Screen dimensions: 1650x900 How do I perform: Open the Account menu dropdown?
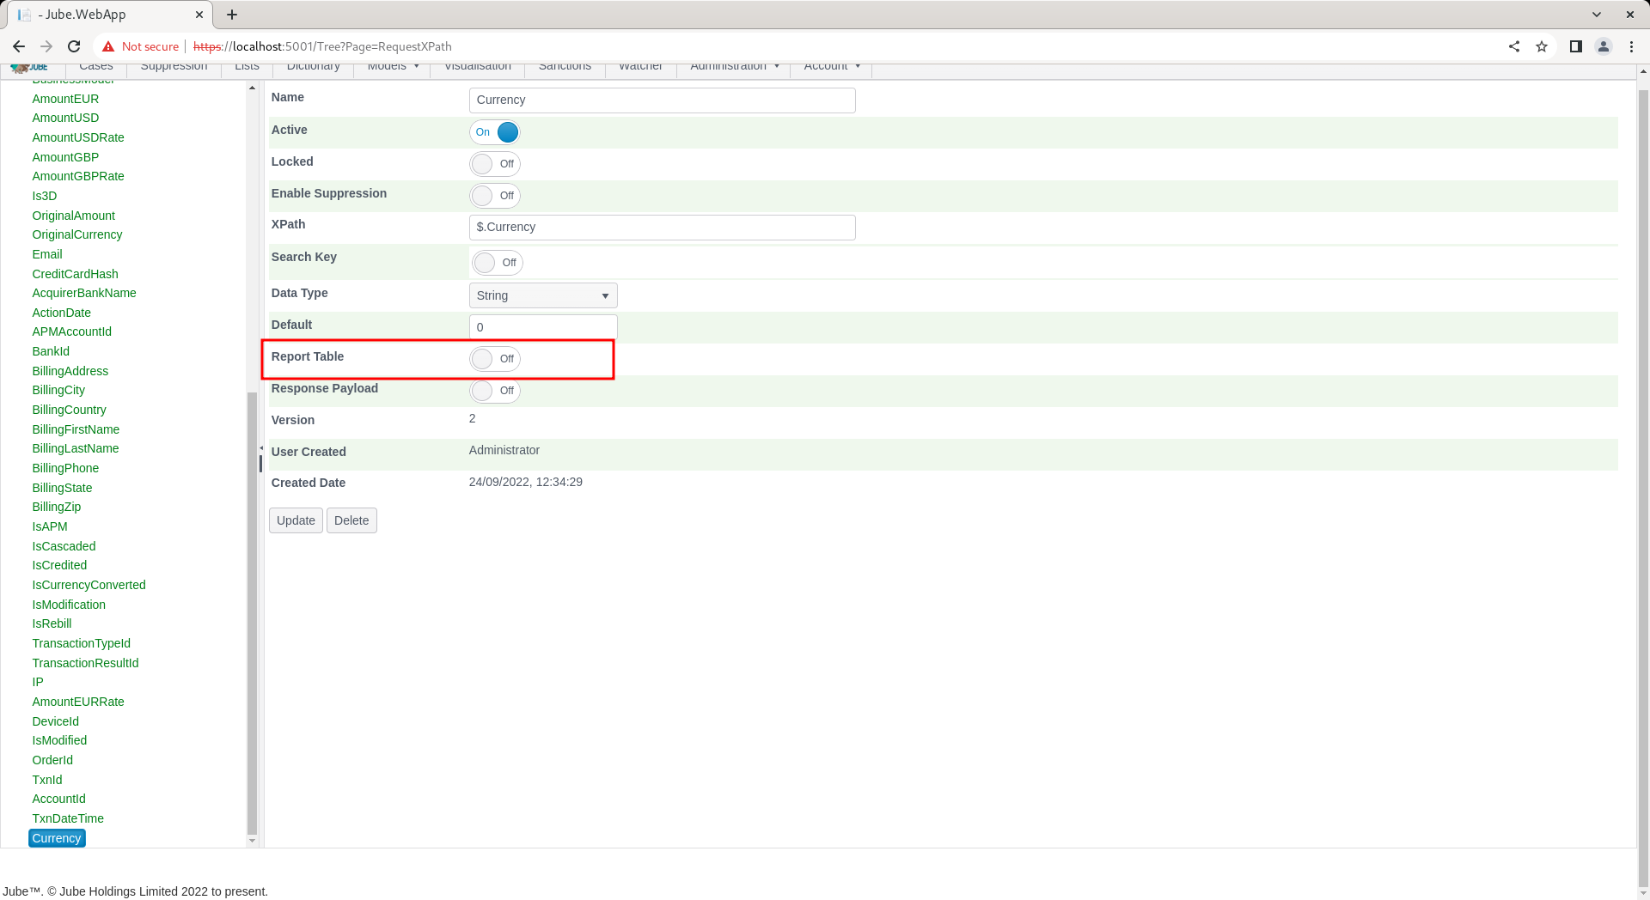coord(832,67)
